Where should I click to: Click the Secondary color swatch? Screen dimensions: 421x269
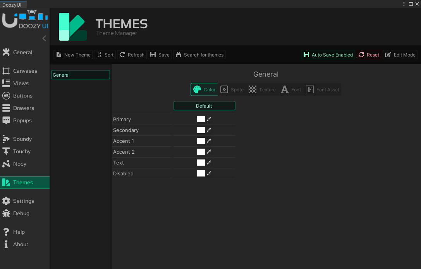(201, 130)
